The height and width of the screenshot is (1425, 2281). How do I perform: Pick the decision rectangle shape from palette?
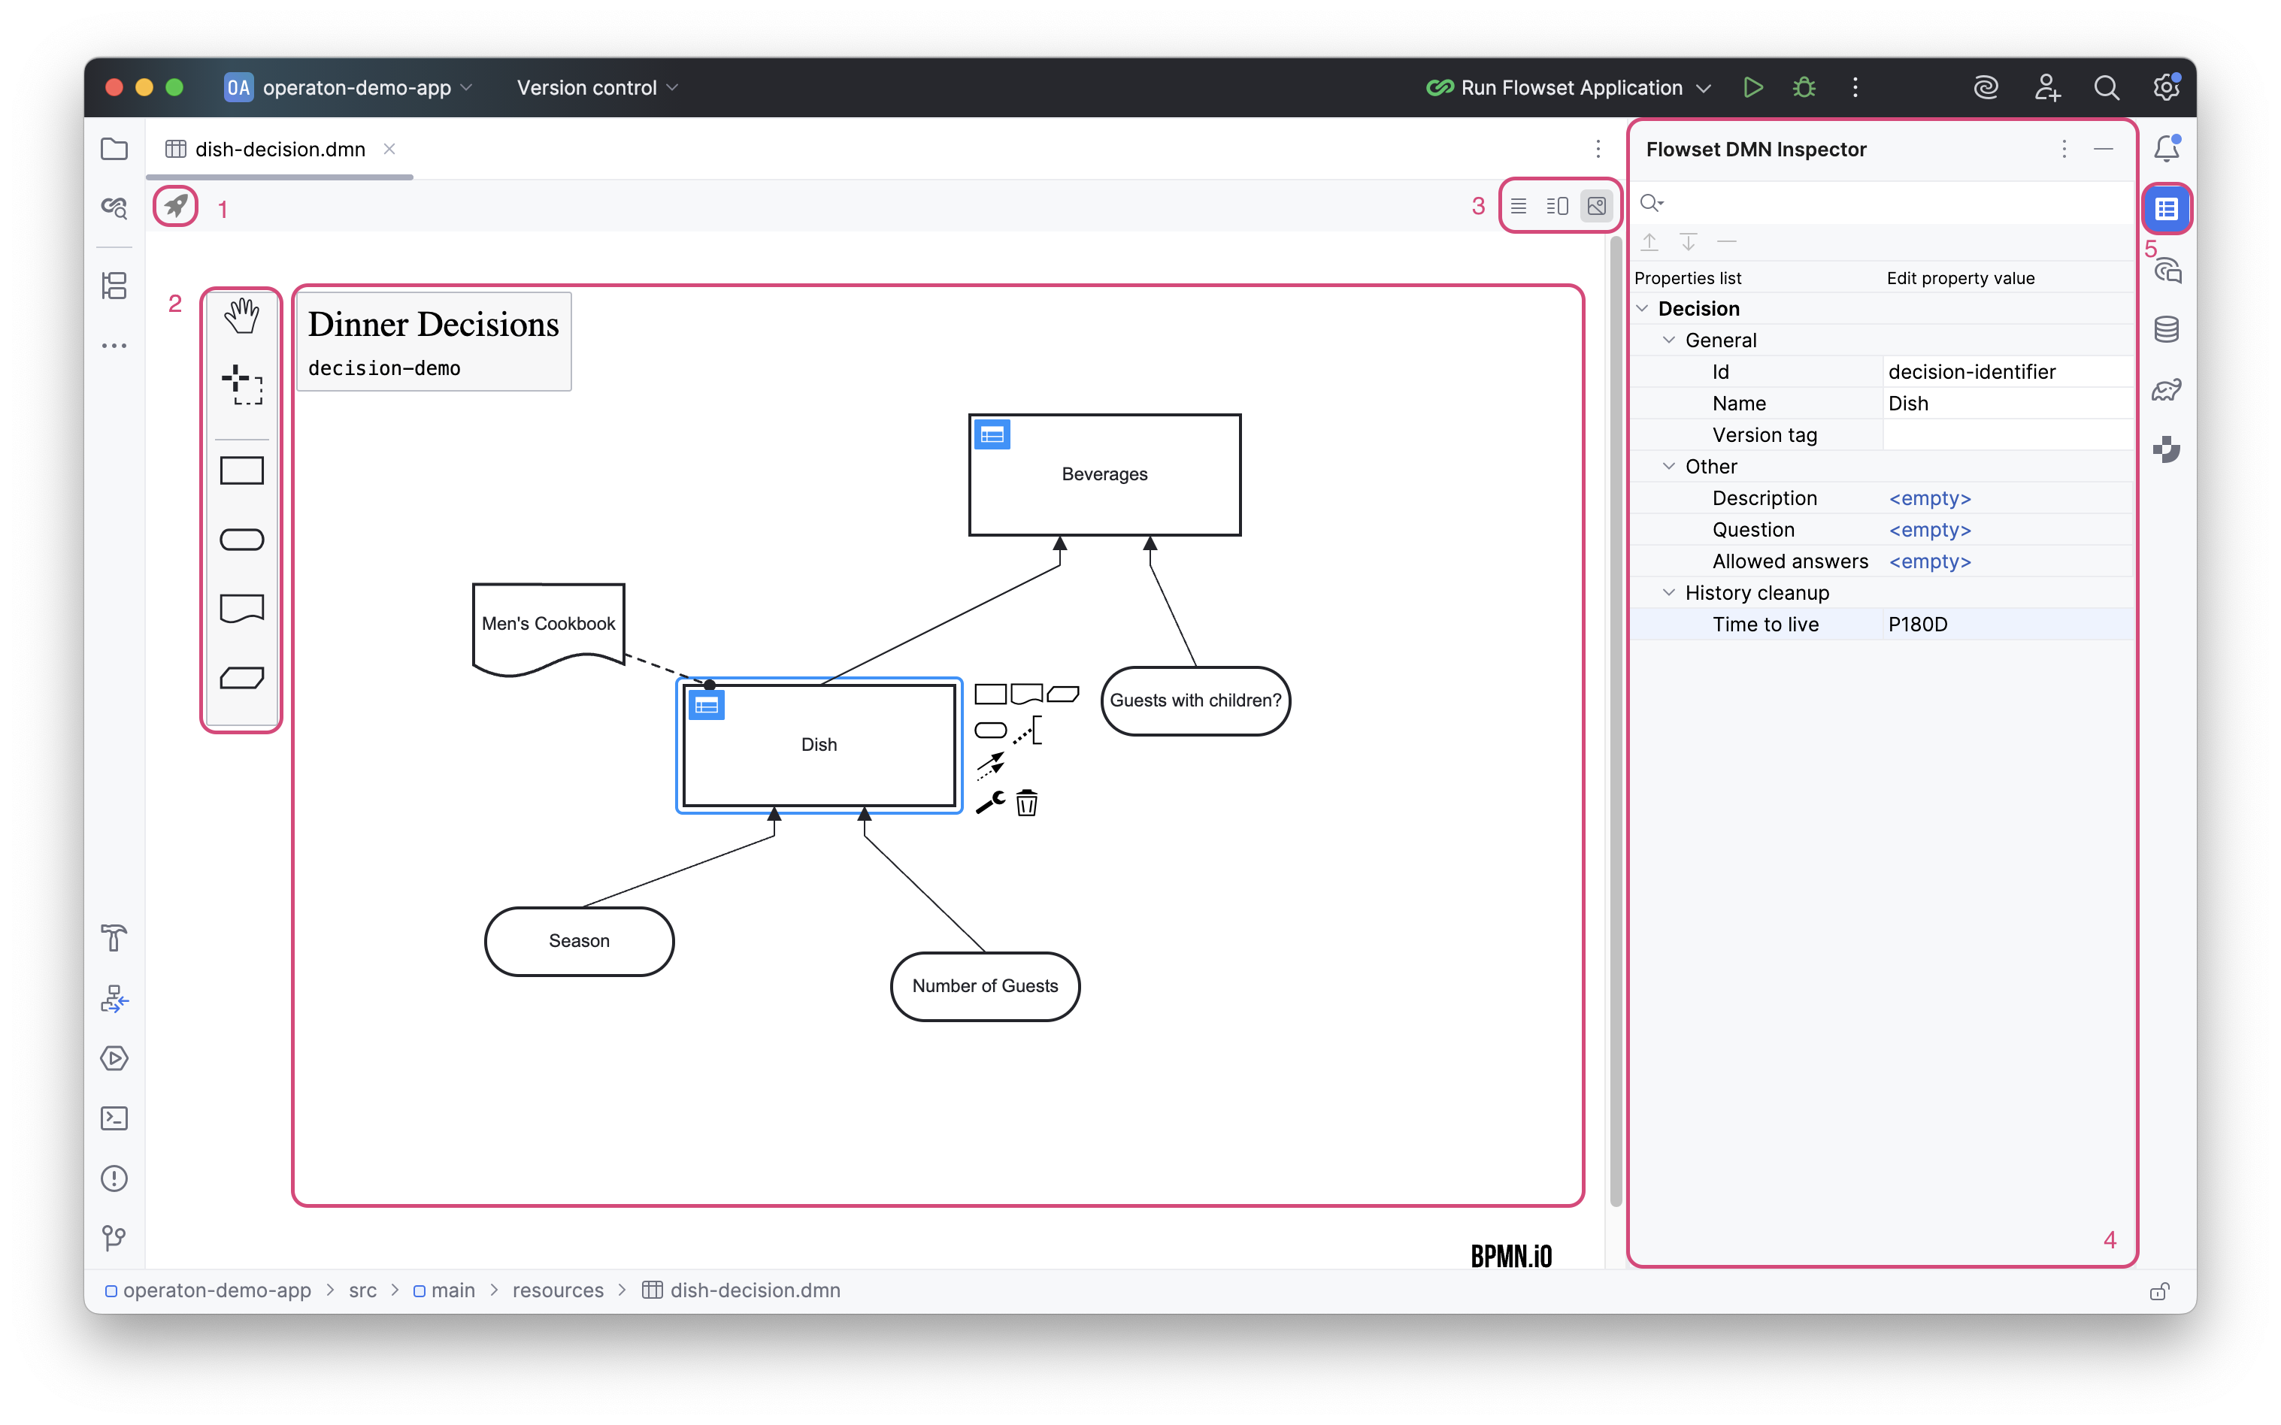point(242,470)
